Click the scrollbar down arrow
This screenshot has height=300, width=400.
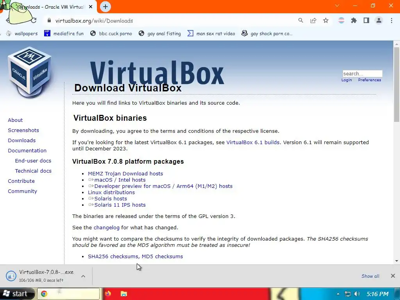[x=396, y=261]
